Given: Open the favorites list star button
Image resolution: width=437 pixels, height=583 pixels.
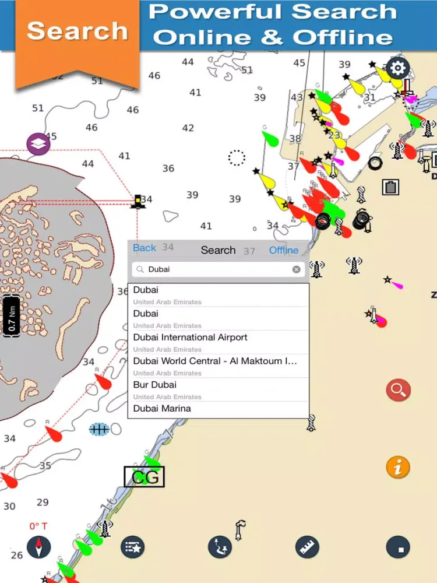Looking at the screenshot, I should 133,547.
